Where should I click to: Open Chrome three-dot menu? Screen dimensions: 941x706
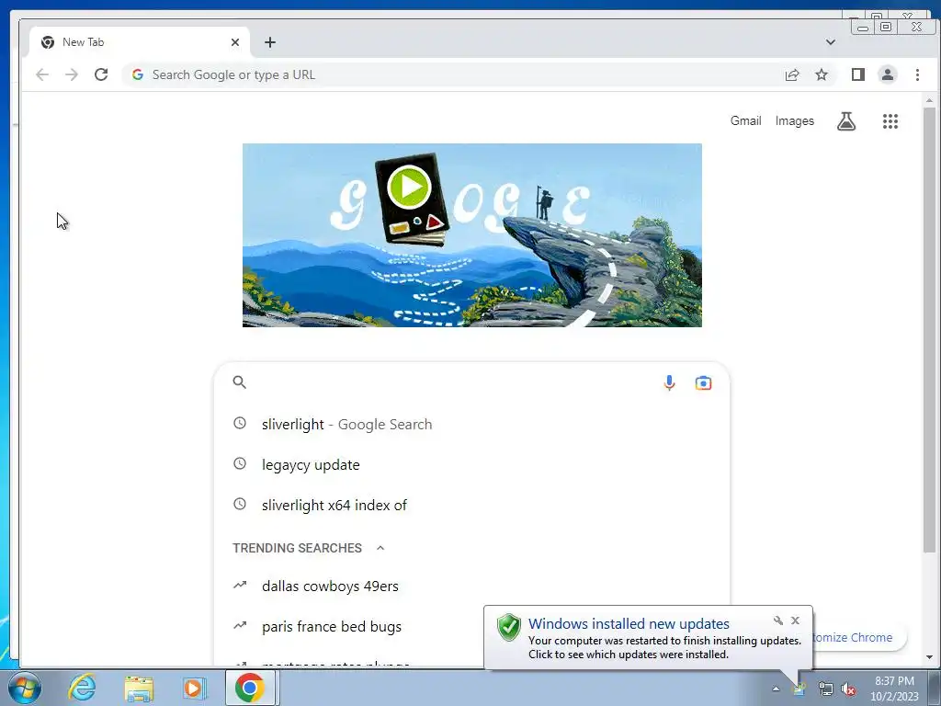pyautogui.click(x=918, y=74)
